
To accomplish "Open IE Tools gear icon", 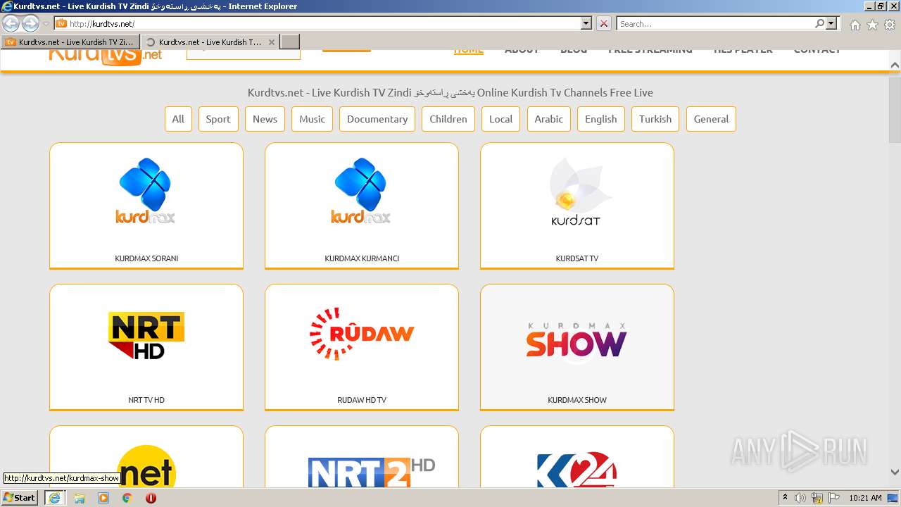I will (890, 24).
